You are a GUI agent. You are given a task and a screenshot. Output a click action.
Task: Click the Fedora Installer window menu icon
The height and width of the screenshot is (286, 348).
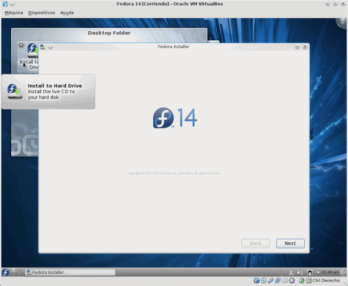click(42, 47)
